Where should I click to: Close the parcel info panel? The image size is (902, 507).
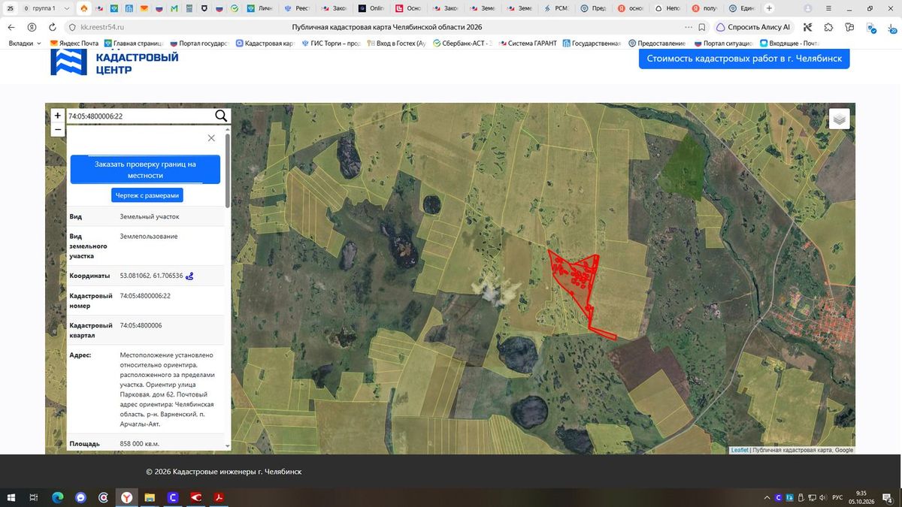click(x=211, y=138)
